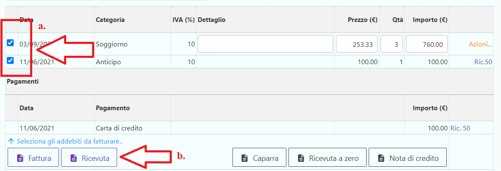Click the document icon on Nota di credito

pos(381,158)
